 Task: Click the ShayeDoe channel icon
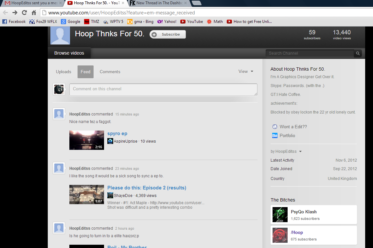(110, 195)
